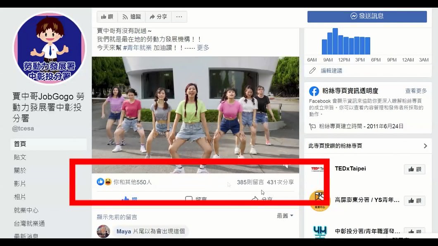The width and height of the screenshot is (438, 246).
Task: Click the 編輯建議 link
Action: 331,71
